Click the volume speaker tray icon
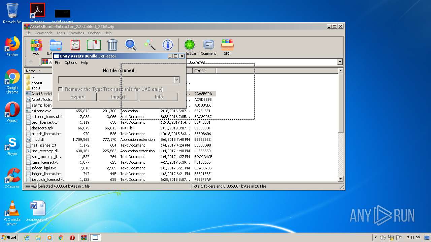The width and height of the screenshot is (431, 242). [x=383, y=238]
